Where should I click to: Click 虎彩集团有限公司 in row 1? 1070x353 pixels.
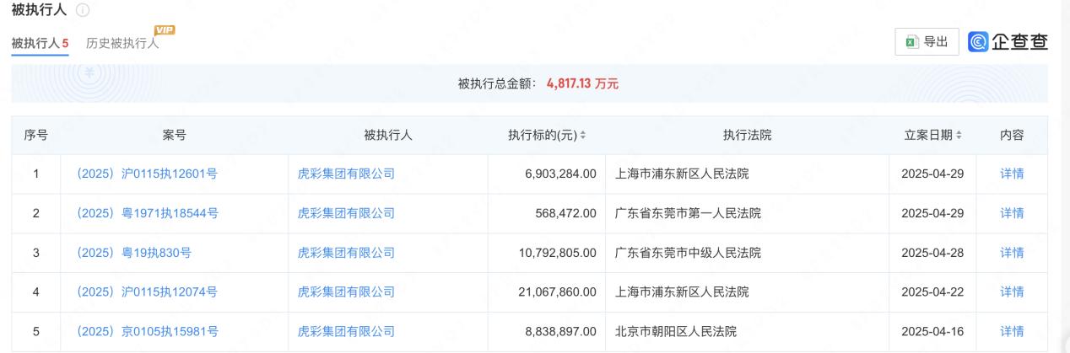(346, 174)
